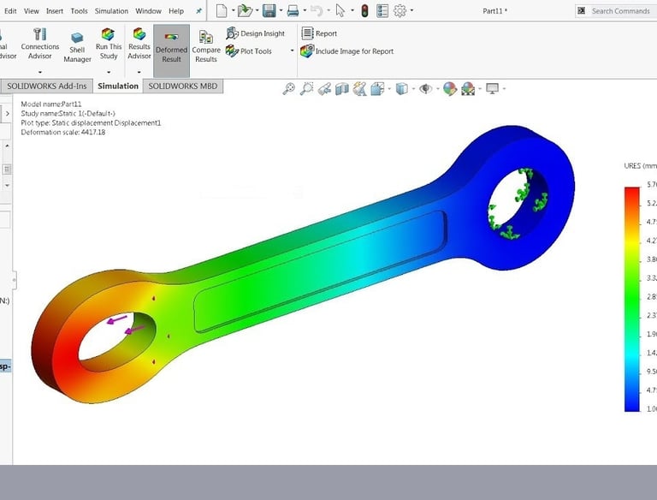Screen dimensions: 657x500
Task: Expand the Apply Scene dropdown arrow
Action: (480, 88)
